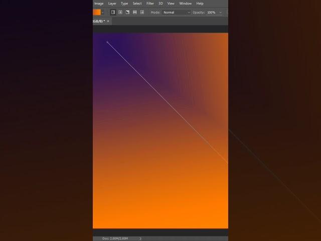Select the Radial Gradient style icon
The height and width of the screenshot is (241, 321).
120,12
